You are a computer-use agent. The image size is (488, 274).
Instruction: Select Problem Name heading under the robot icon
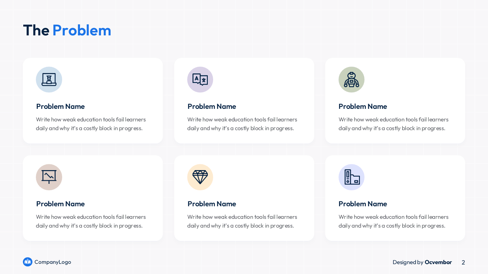click(x=363, y=107)
